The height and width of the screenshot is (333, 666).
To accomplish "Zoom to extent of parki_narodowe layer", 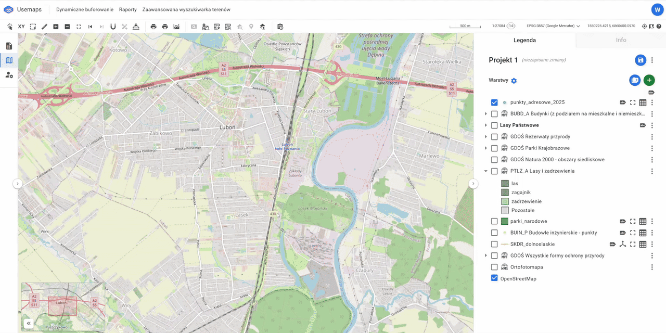I will pos(633,222).
